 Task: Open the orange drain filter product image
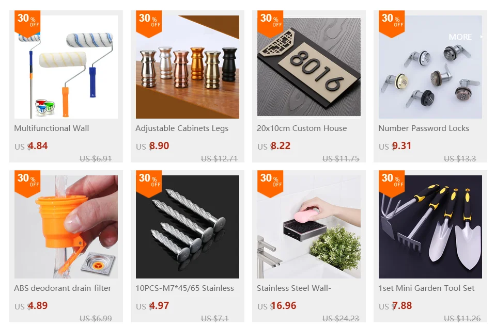coord(66,227)
